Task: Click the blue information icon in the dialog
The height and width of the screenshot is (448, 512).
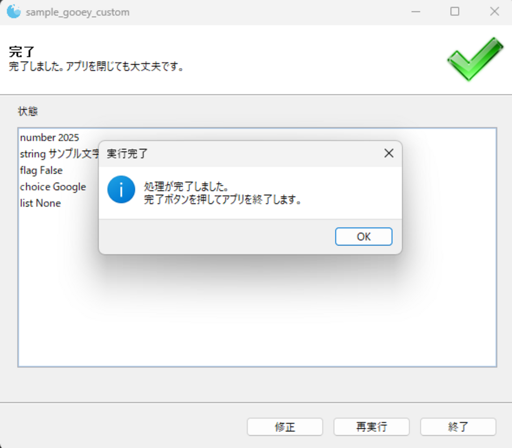Action: click(x=121, y=190)
